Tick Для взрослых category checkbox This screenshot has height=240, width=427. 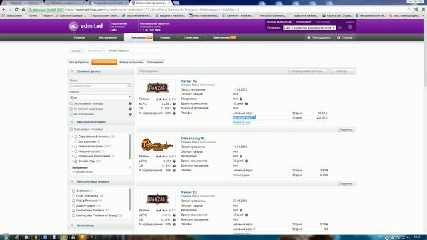click(x=76, y=141)
